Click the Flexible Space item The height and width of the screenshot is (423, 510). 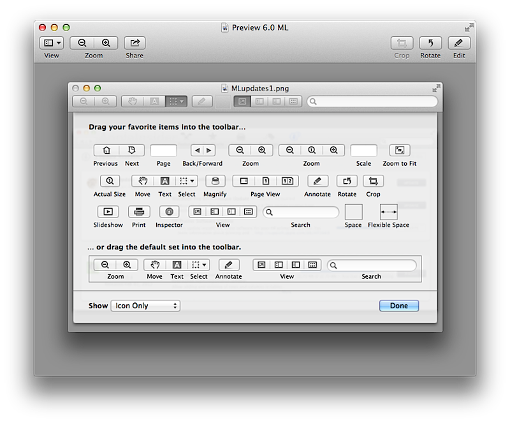(388, 212)
